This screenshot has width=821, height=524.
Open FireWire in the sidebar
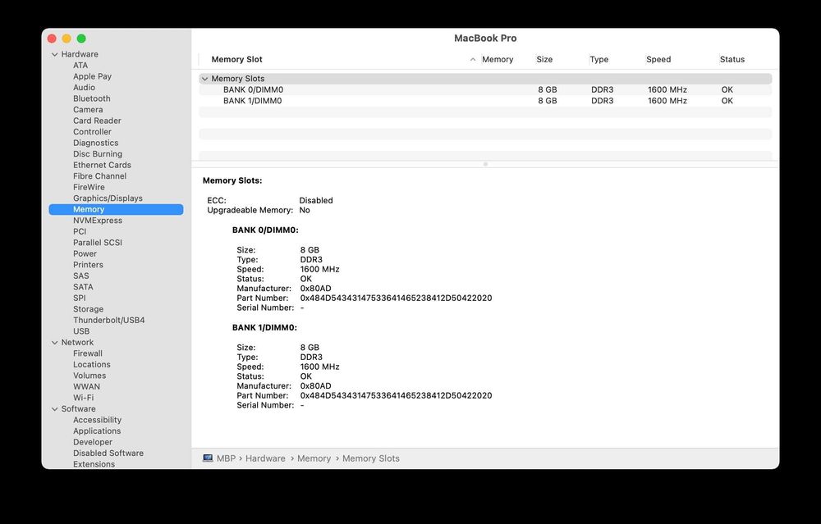coord(89,187)
